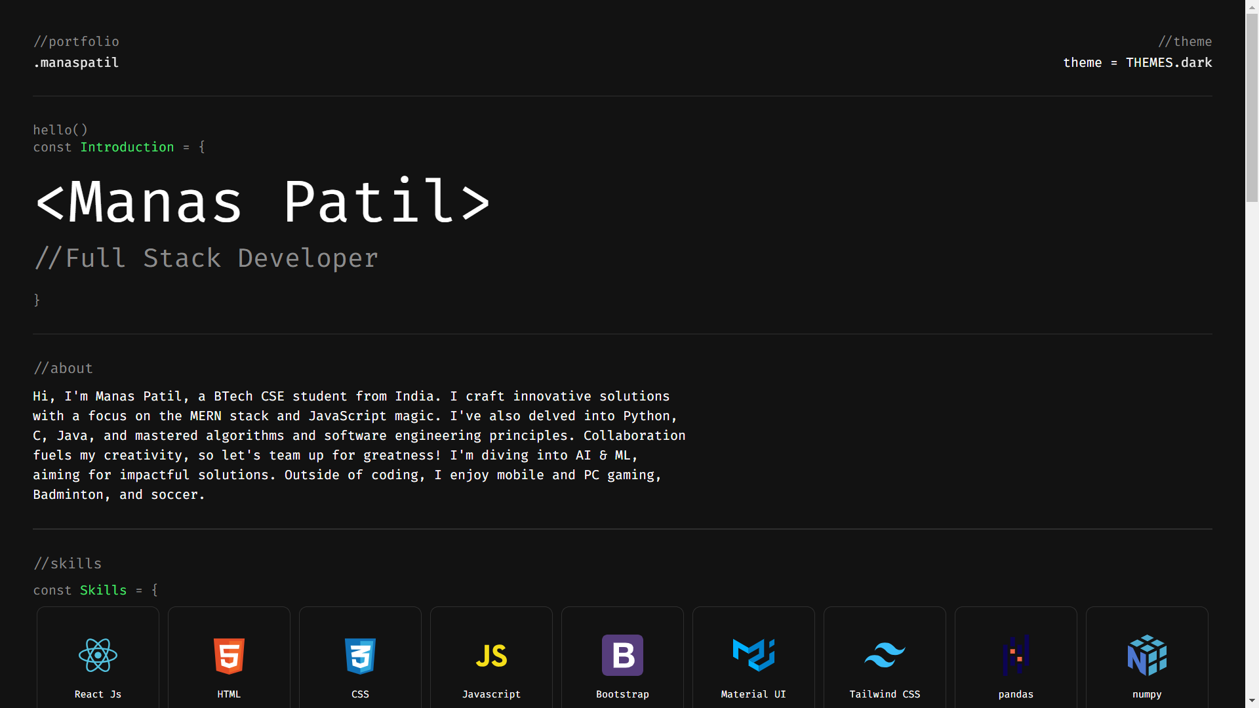Click the Material UI logo icon
Screen dimensions: 1259x708
(x=753, y=655)
